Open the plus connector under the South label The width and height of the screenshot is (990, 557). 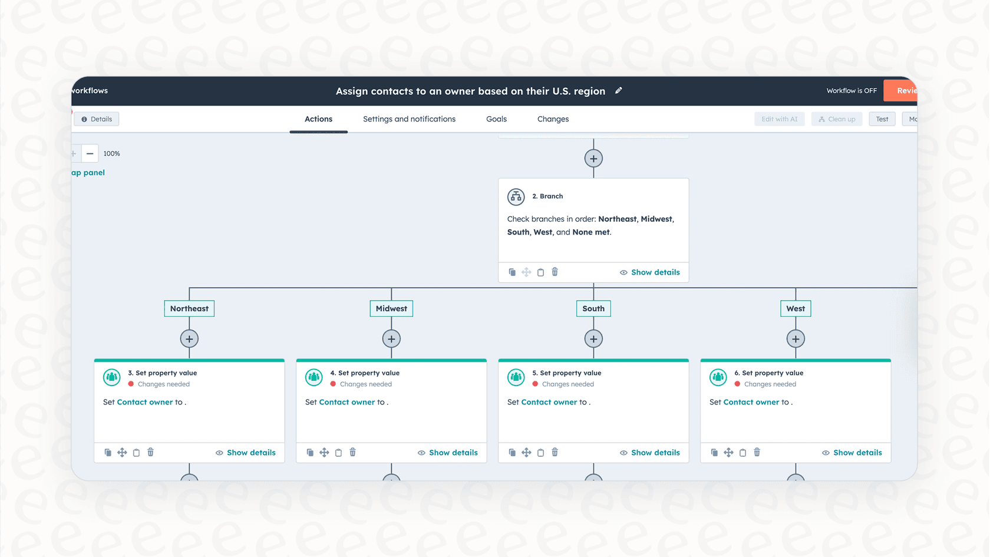click(593, 339)
